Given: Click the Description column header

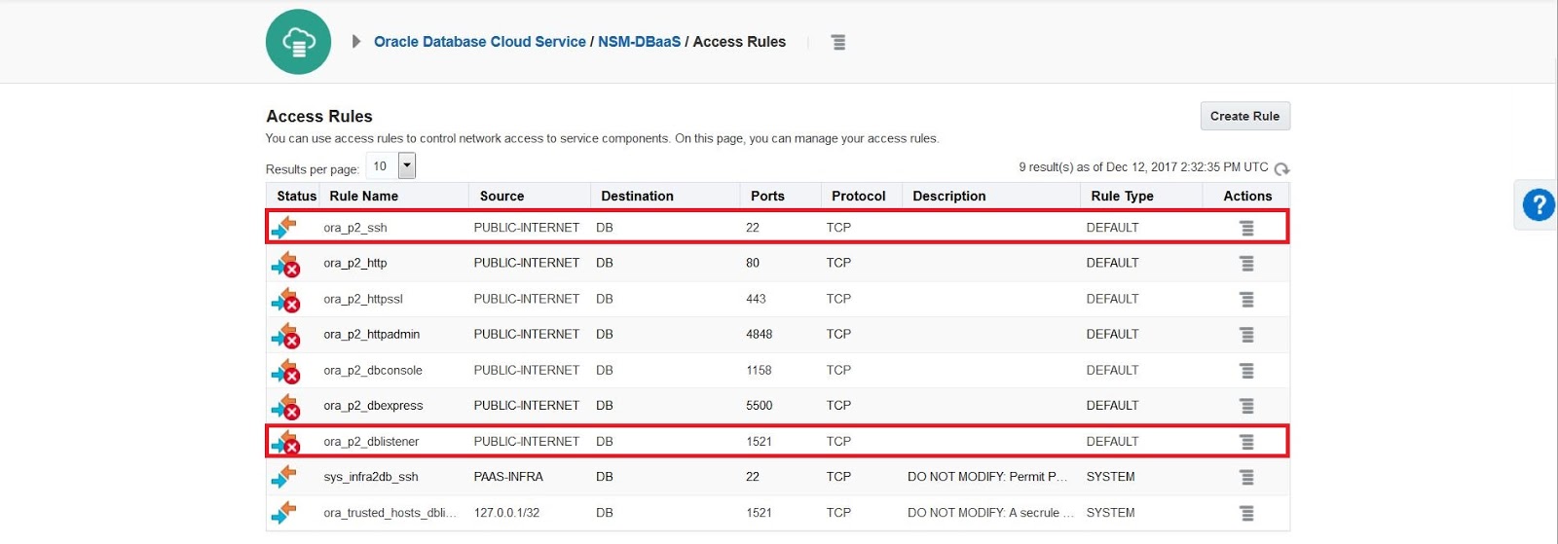Looking at the screenshot, I should 948,196.
